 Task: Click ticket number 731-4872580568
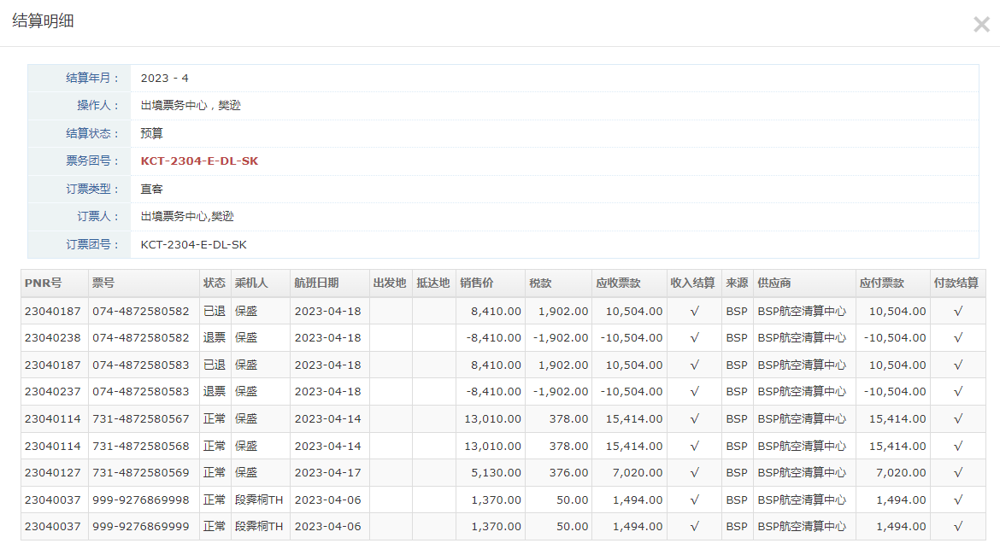coord(141,447)
